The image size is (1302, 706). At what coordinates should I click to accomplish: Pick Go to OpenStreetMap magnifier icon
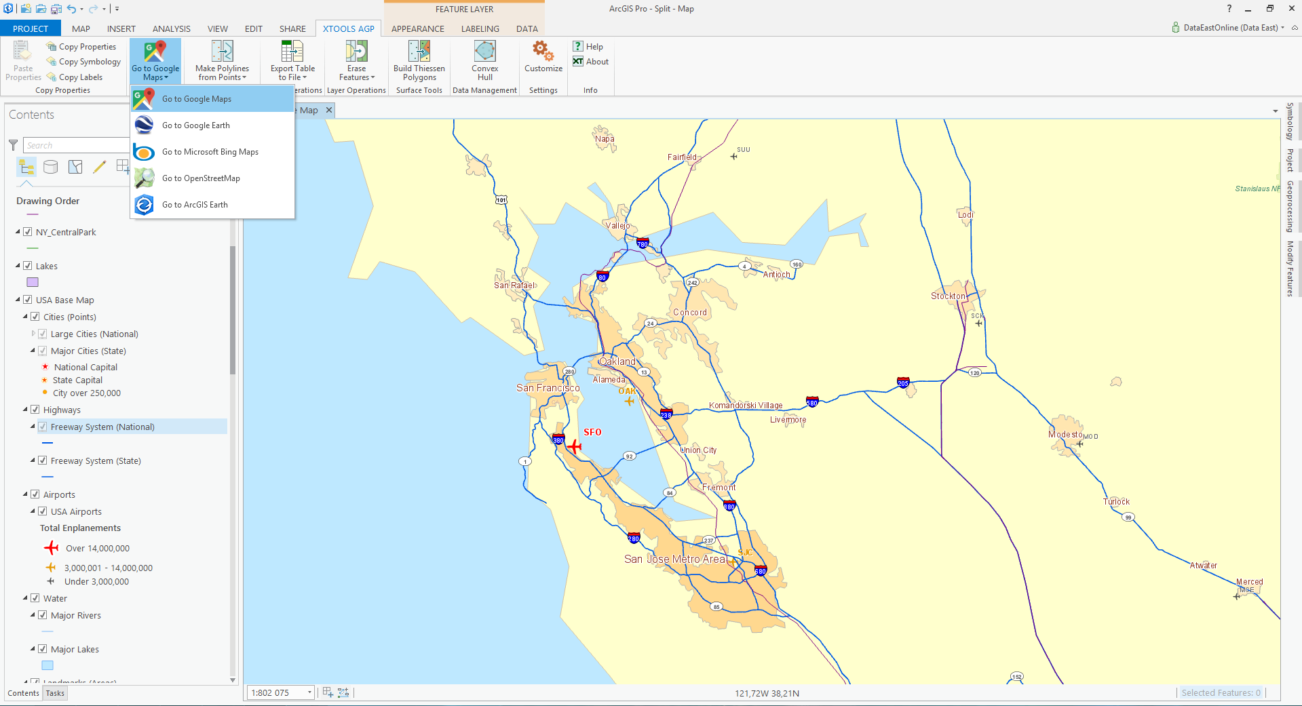[145, 178]
